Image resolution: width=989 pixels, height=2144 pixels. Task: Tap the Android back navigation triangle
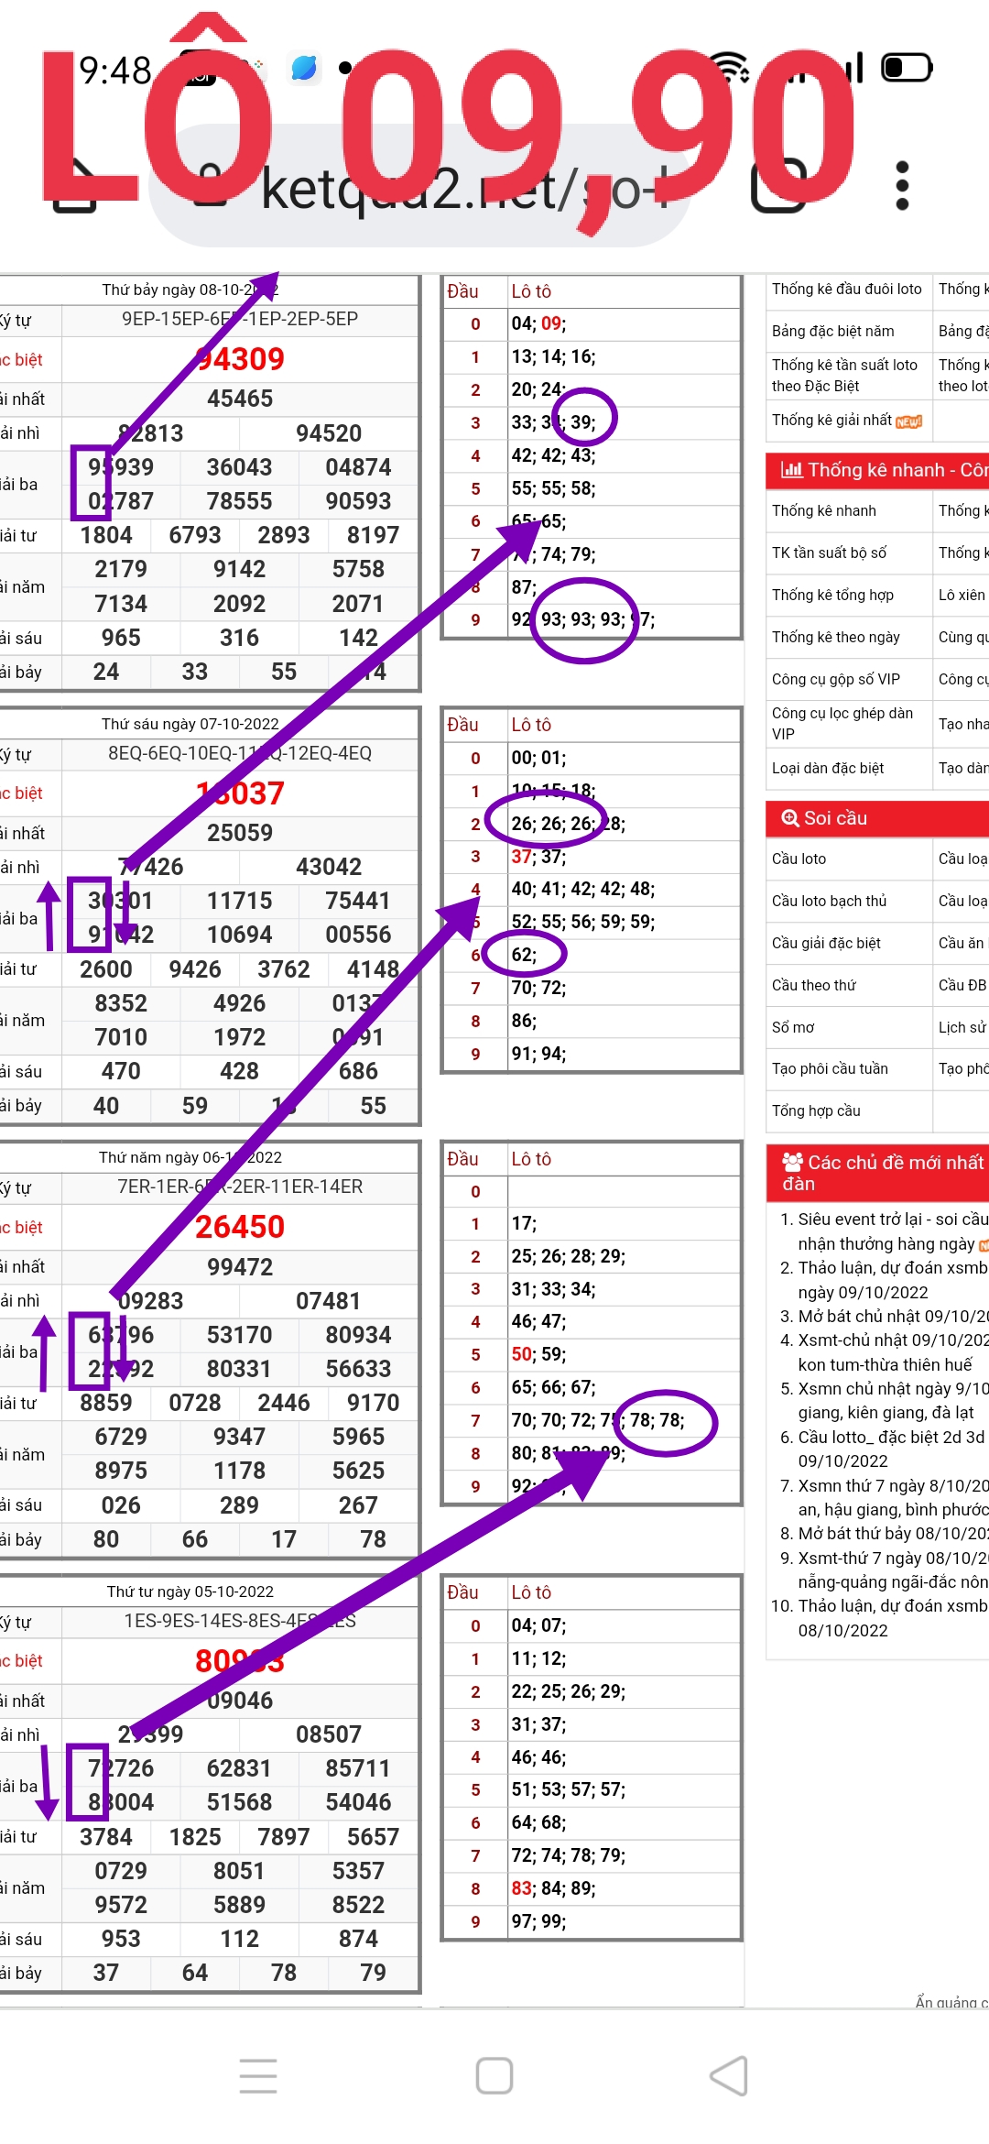pos(729,2075)
